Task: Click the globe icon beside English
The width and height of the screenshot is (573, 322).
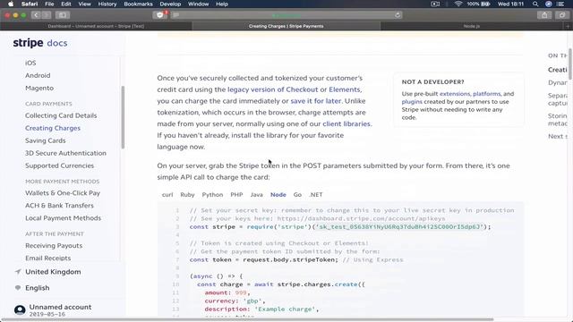Action: point(18,288)
